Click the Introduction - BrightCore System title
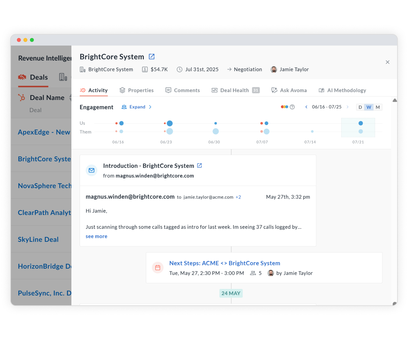 click(x=149, y=166)
